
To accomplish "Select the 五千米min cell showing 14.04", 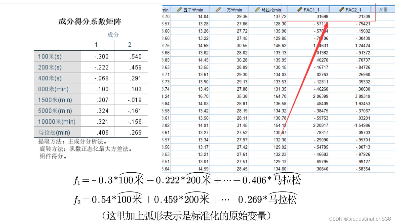I will point(190,17).
